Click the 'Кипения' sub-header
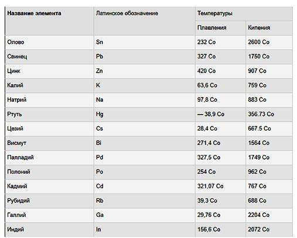The height and width of the screenshot is (238, 297). (259, 28)
